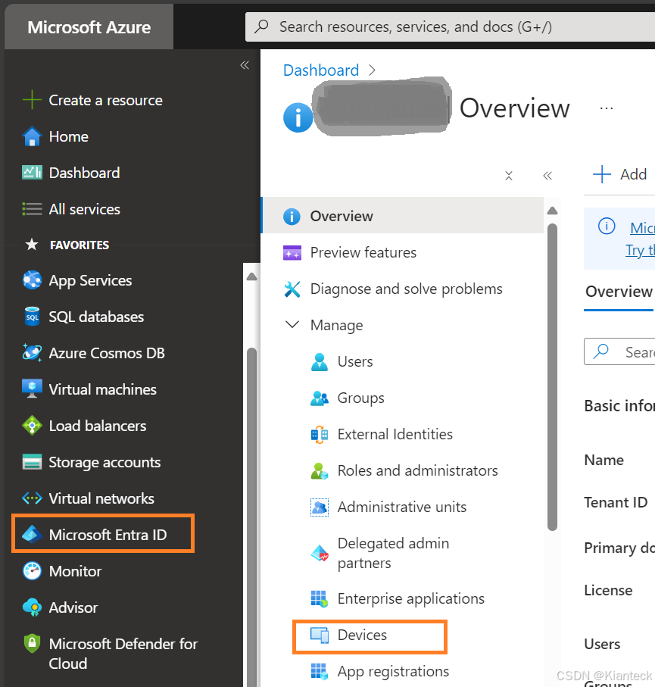655x687 pixels.
Task: Select the Azure Cosmos DB icon
Action: (32, 353)
